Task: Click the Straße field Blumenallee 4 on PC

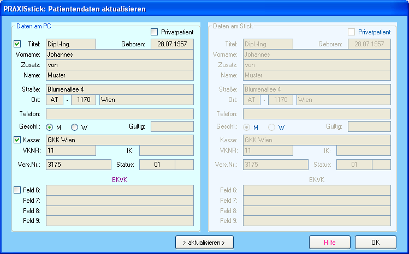Action: pos(120,89)
